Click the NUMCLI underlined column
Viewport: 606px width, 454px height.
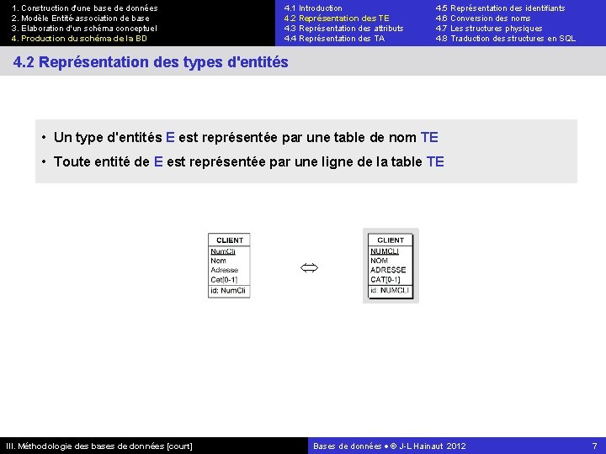(385, 251)
